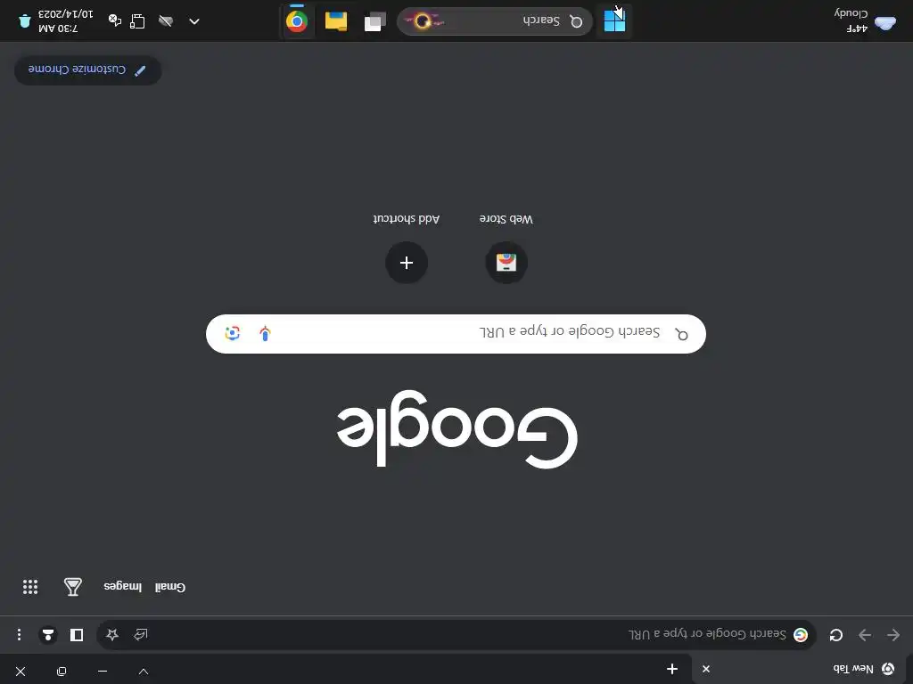Screen dimensions: 913x684
Task: Click the Search Google or type URL box
Action: pyautogui.click(x=456, y=334)
